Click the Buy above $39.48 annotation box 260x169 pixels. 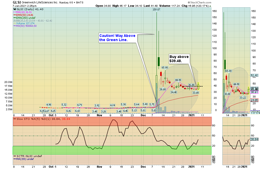pos(179,59)
